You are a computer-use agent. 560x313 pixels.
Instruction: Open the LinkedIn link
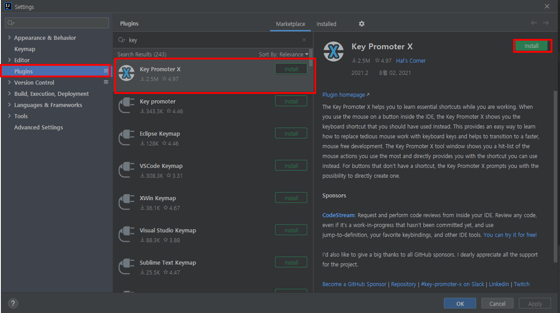click(499, 284)
